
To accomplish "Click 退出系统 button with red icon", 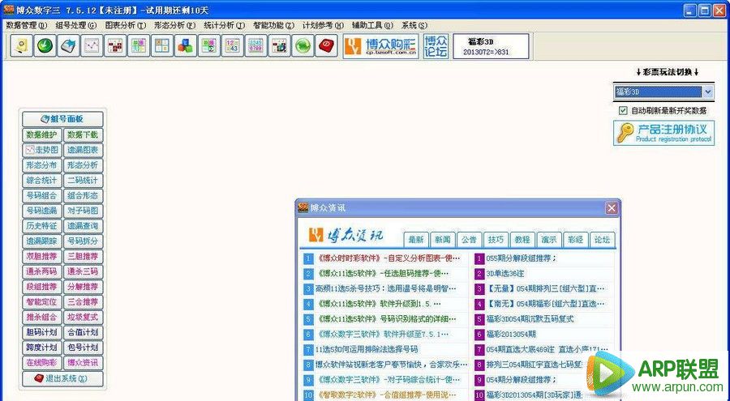I will (x=62, y=378).
